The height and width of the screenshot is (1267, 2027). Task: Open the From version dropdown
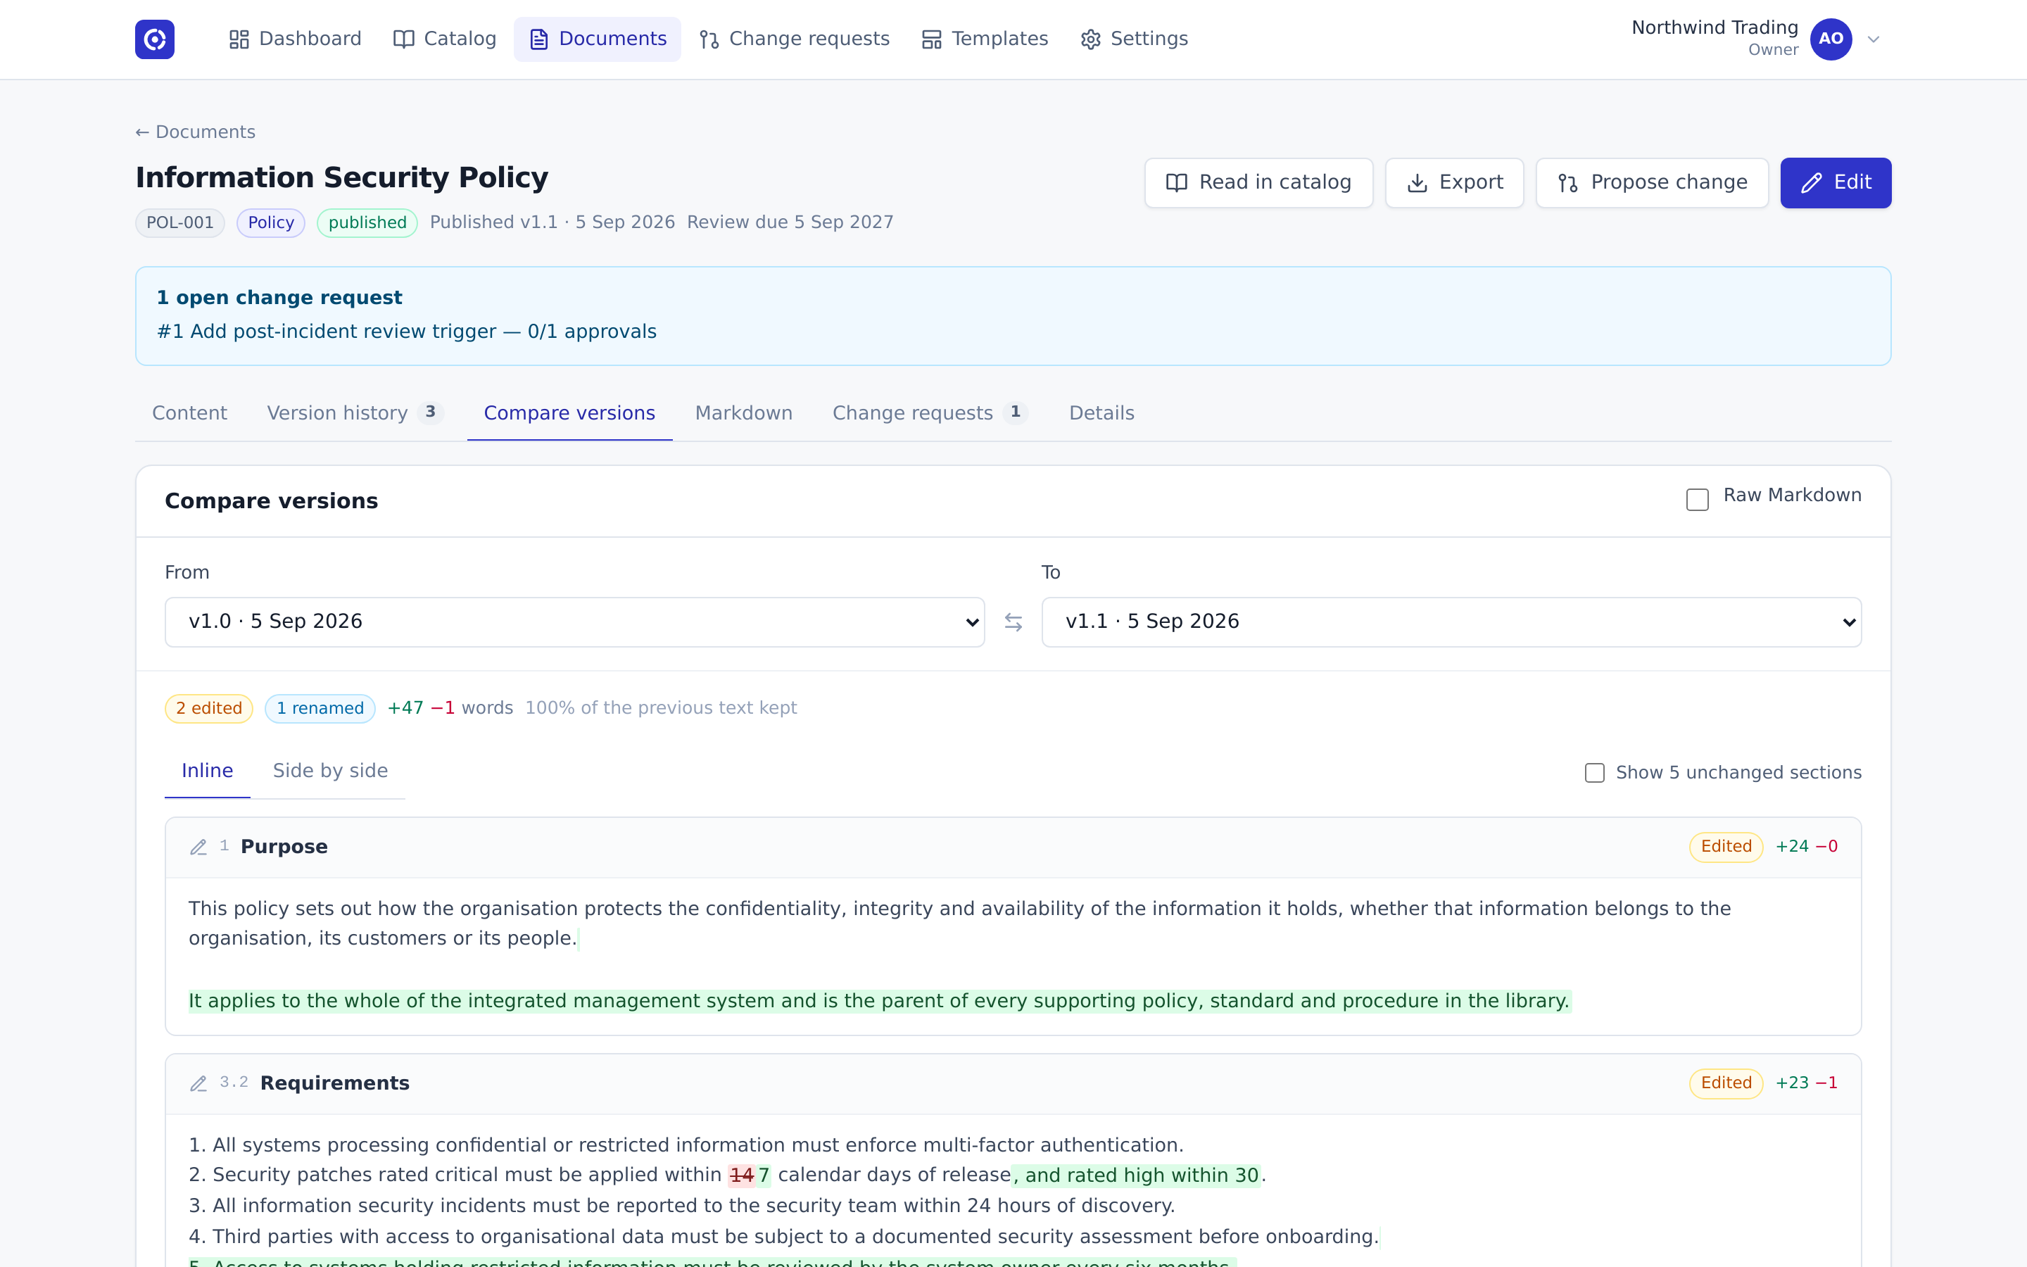[x=574, y=622]
